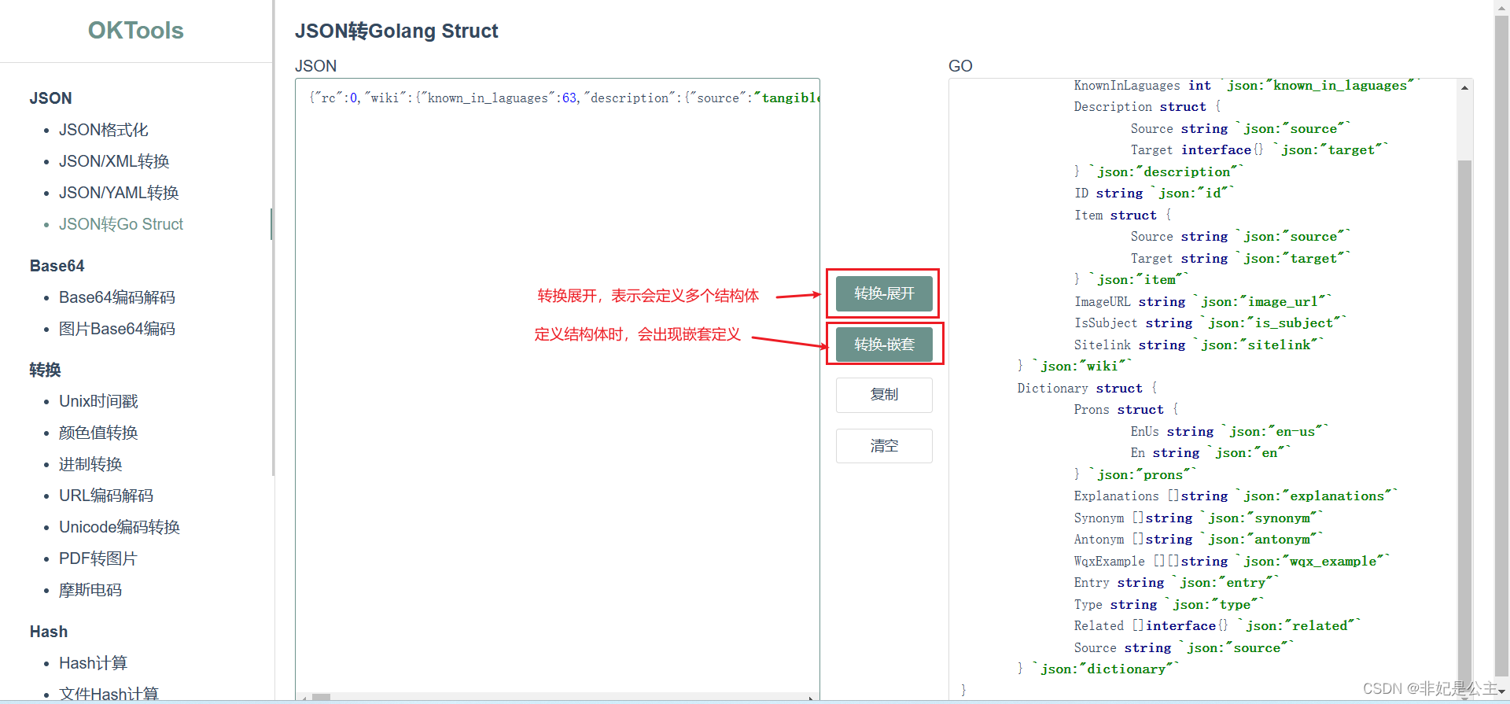
Task: Open 颜色值转换 tool
Action: [x=98, y=433]
